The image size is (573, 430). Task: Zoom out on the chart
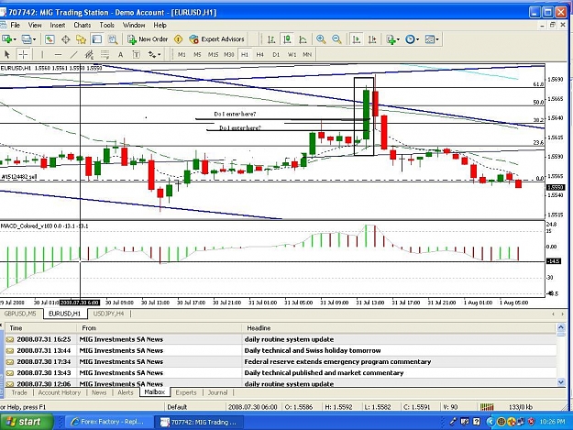tap(336, 39)
